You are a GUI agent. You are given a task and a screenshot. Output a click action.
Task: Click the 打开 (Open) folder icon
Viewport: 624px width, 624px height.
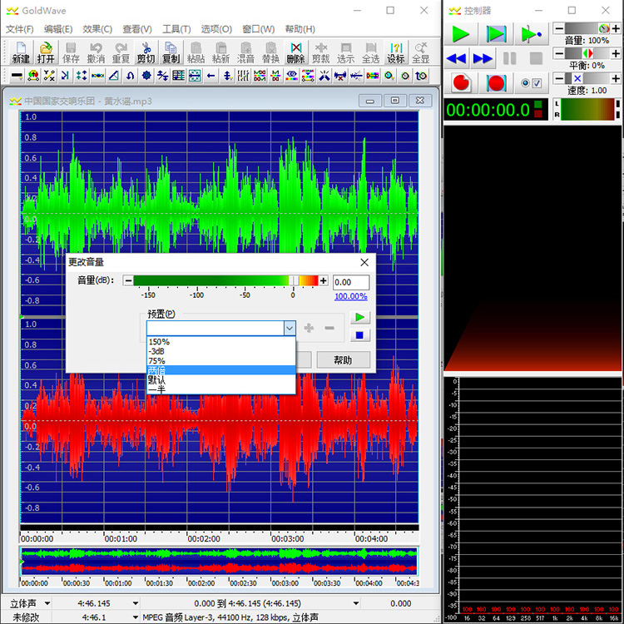(46, 52)
